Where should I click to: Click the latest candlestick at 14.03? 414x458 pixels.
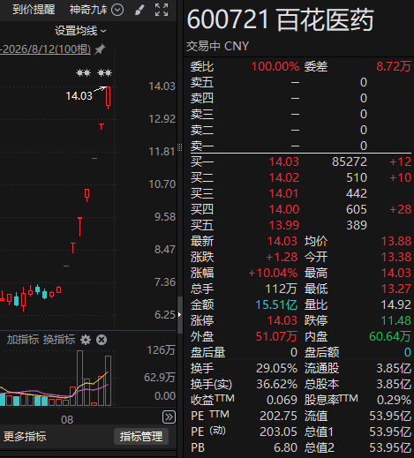pyautogui.click(x=109, y=97)
